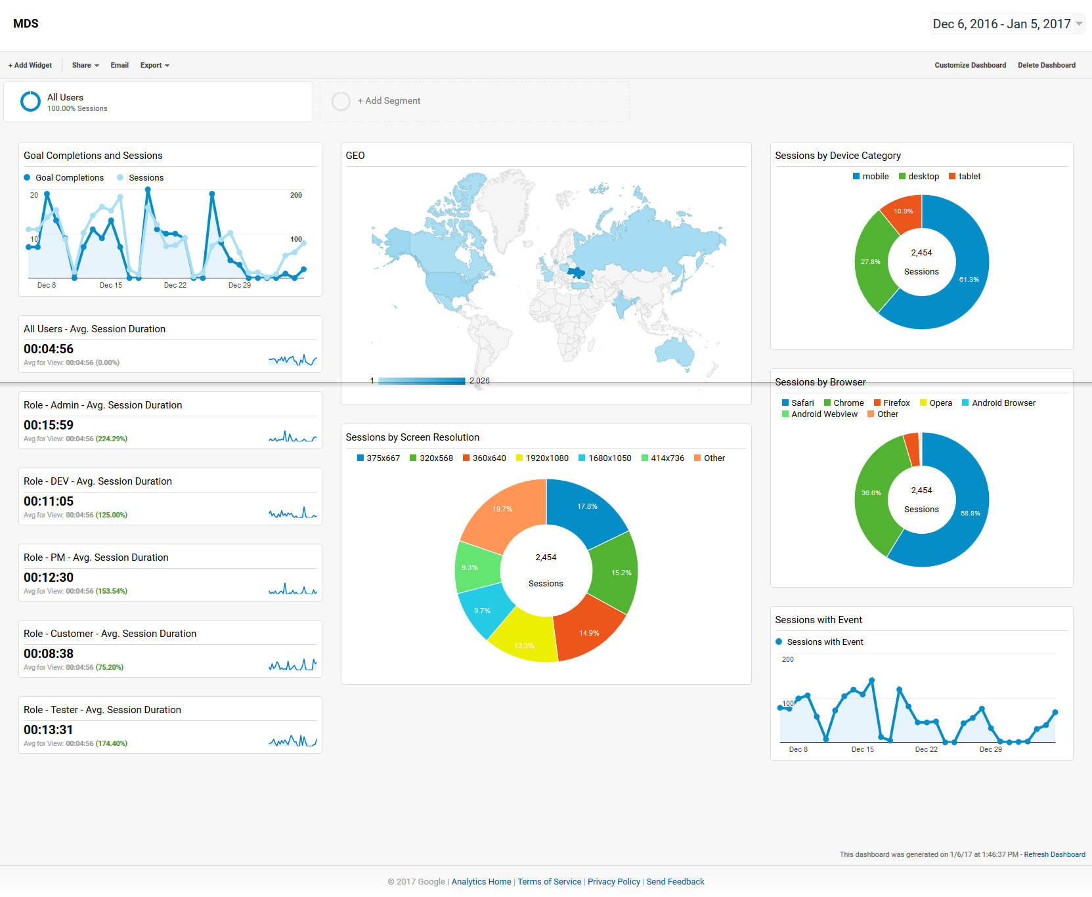Click the Sessions by Browser widget title
Image resolution: width=1092 pixels, height=897 pixels.
(x=820, y=382)
